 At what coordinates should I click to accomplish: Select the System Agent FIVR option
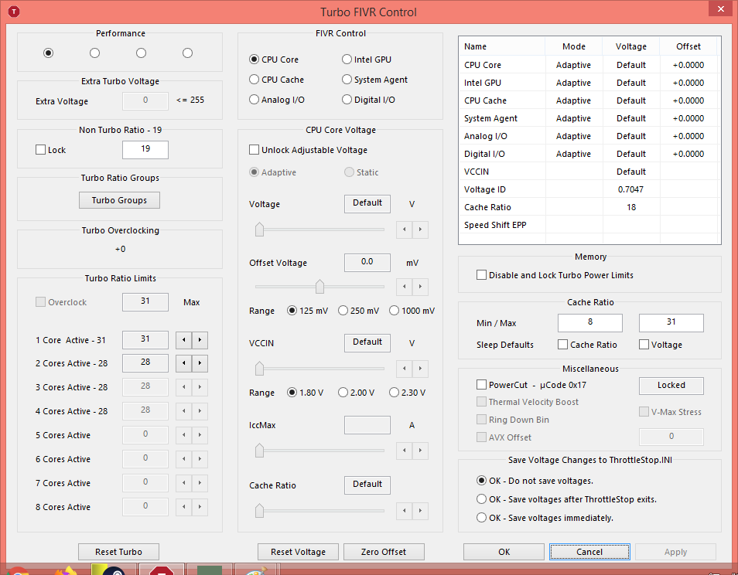374,80
